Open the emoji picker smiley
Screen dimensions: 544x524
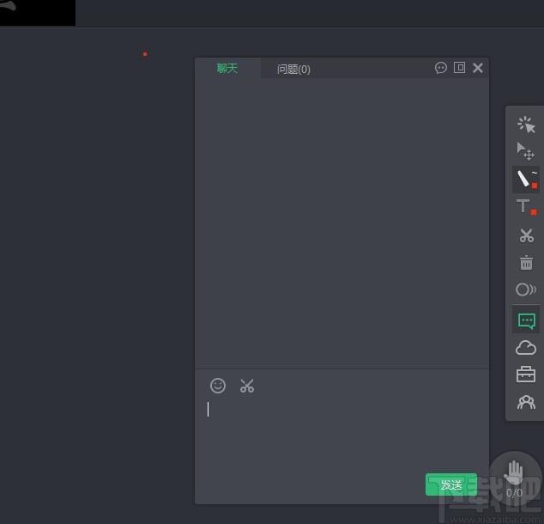click(218, 386)
